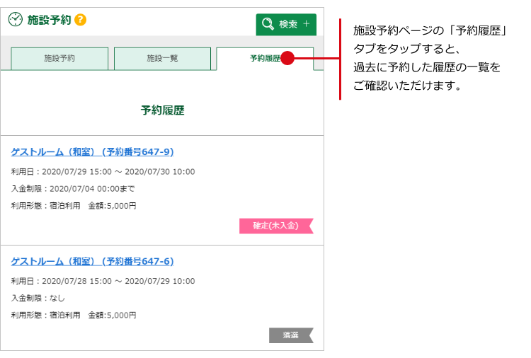Open reservation link 予約番号647-9

92,152
